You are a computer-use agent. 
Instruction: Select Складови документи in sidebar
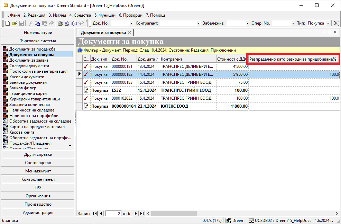29,66
